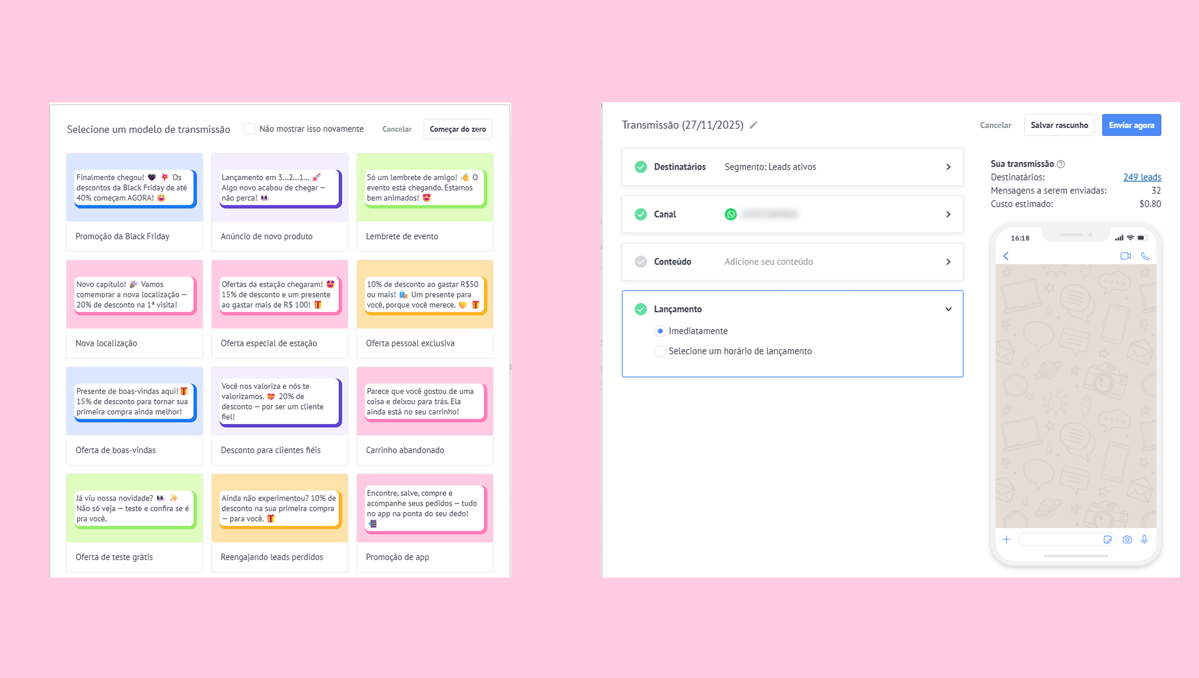The height and width of the screenshot is (678, 1199).
Task: Tap the phone call icon in preview
Action: point(1145,256)
